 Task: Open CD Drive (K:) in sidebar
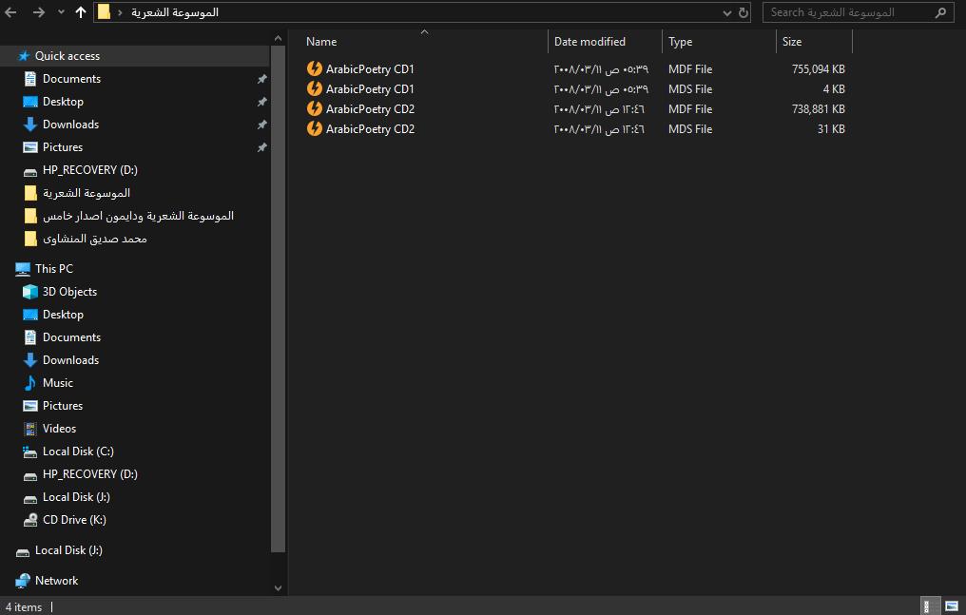pos(73,520)
